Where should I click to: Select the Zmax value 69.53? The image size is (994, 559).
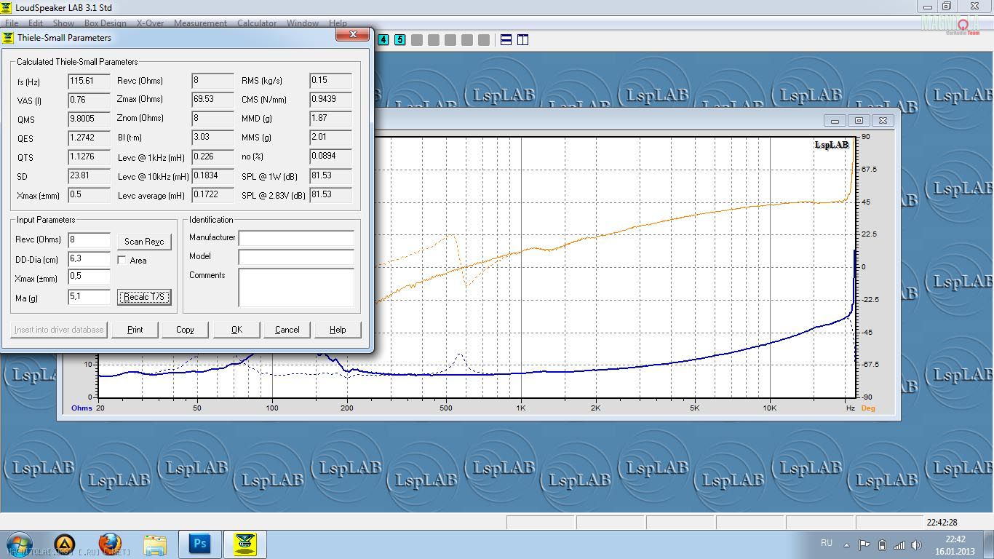(x=213, y=99)
